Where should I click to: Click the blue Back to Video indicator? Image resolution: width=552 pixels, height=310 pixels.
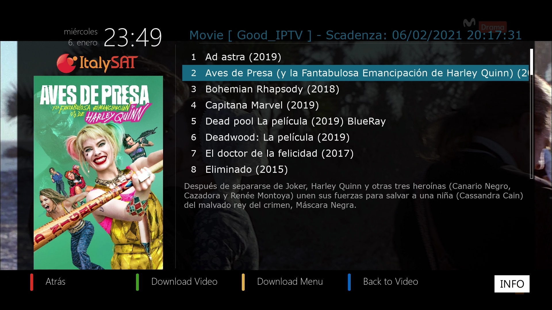click(x=349, y=282)
